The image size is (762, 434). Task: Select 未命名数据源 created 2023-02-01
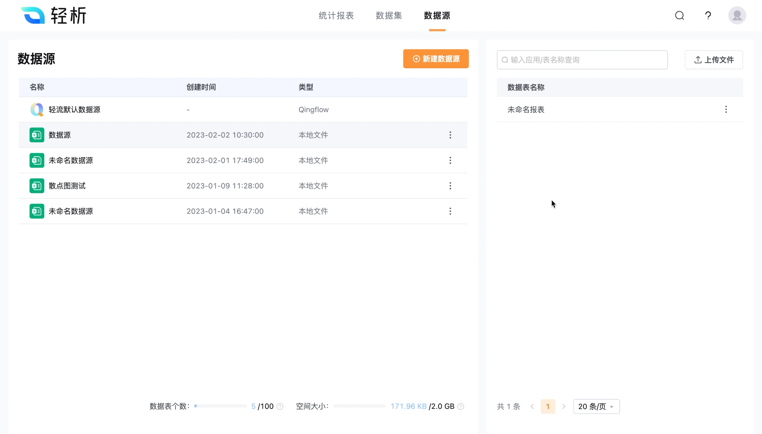point(71,160)
